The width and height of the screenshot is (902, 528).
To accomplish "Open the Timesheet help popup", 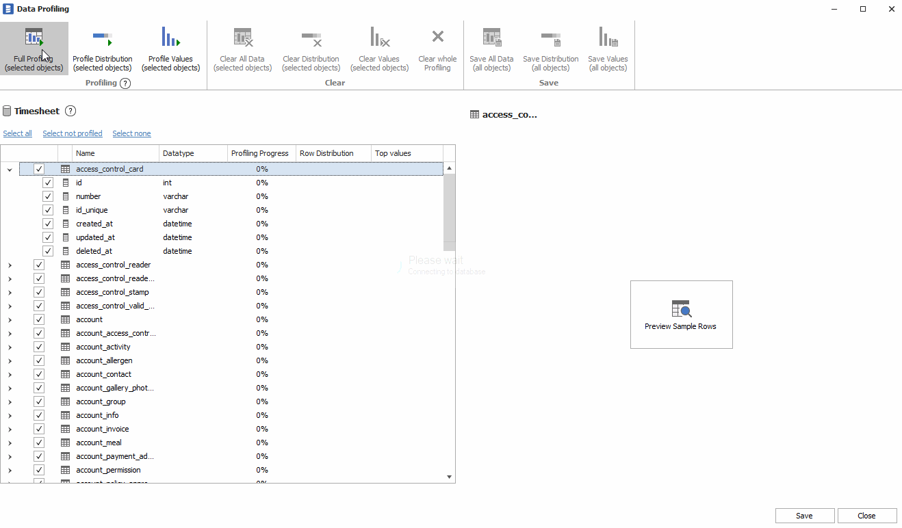I will (x=70, y=111).
